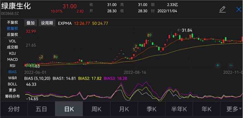Select 不复权 price adjustment option

12,23
